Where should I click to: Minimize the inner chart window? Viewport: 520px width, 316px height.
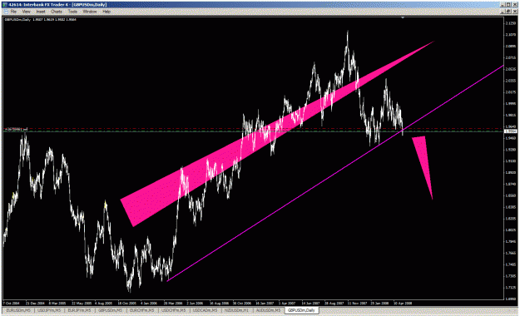(x=503, y=12)
